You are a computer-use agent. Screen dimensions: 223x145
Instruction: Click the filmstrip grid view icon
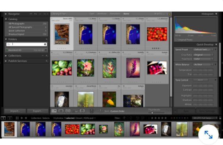coord(17,118)
